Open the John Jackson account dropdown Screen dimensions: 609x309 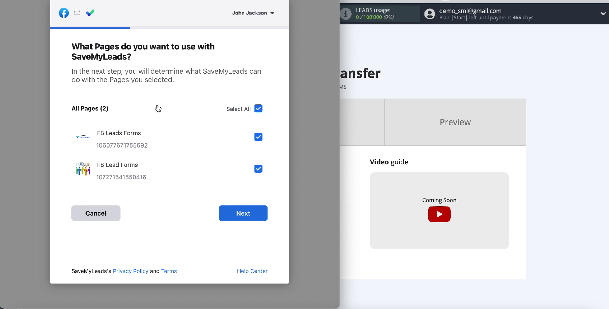[x=253, y=13]
